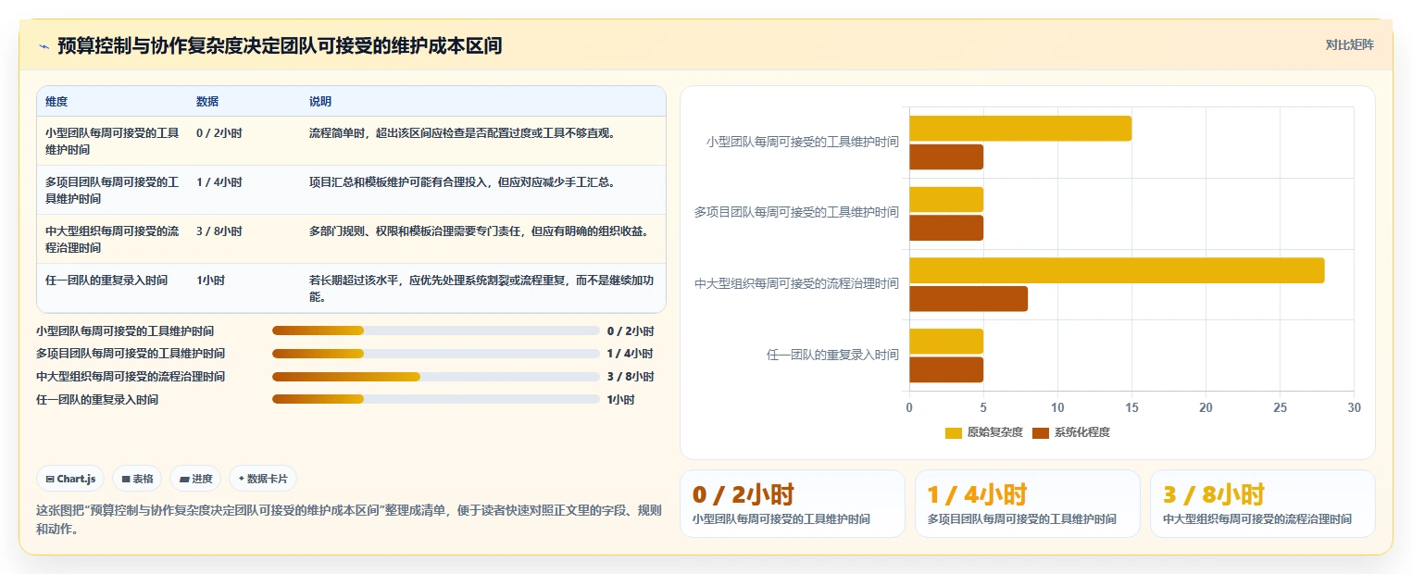Click the brown bar for 任一团队的重复录入时间
This screenshot has height=574, width=1412.
[946, 370]
